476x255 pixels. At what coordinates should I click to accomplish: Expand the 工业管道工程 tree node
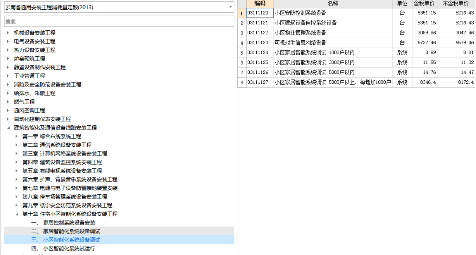click(x=8, y=76)
